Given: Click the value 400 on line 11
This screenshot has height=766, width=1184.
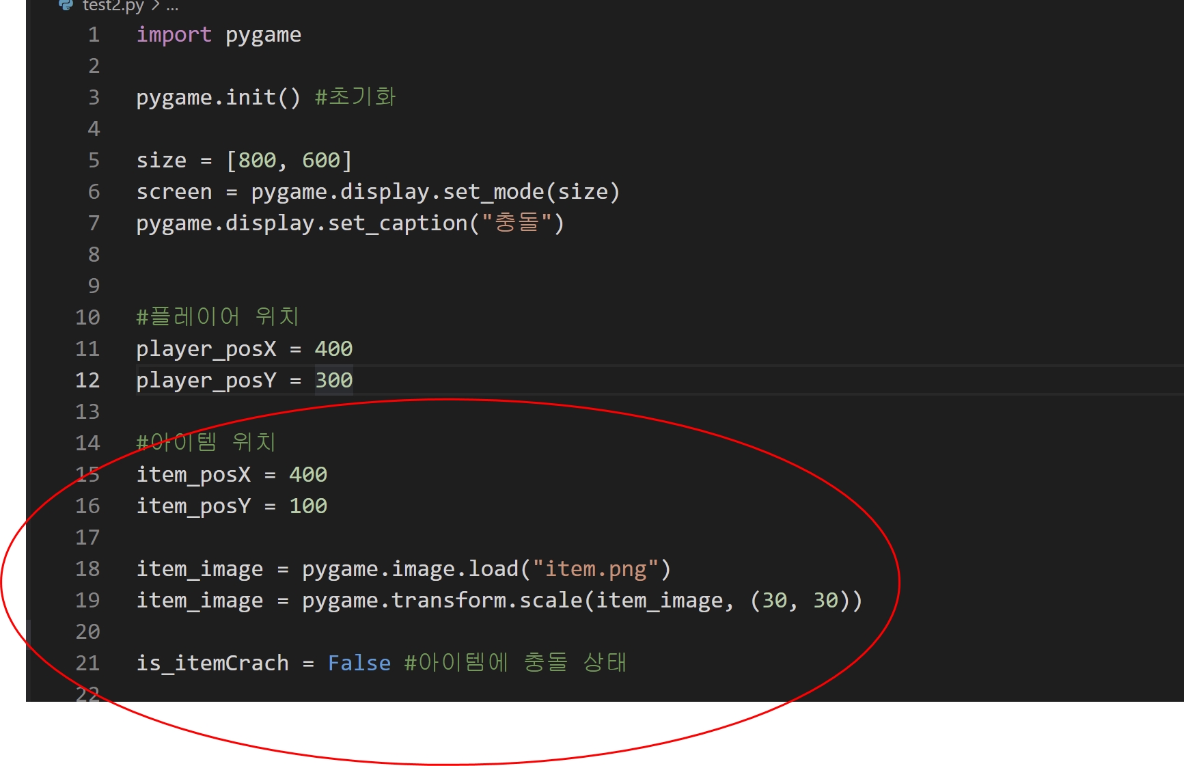Looking at the screenshot, I should [x=333, y=349].
